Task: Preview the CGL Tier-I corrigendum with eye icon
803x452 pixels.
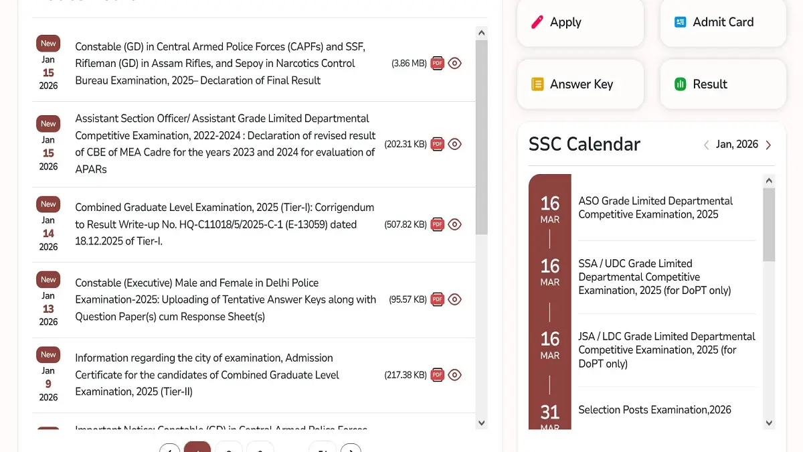Action: point(455,224)
